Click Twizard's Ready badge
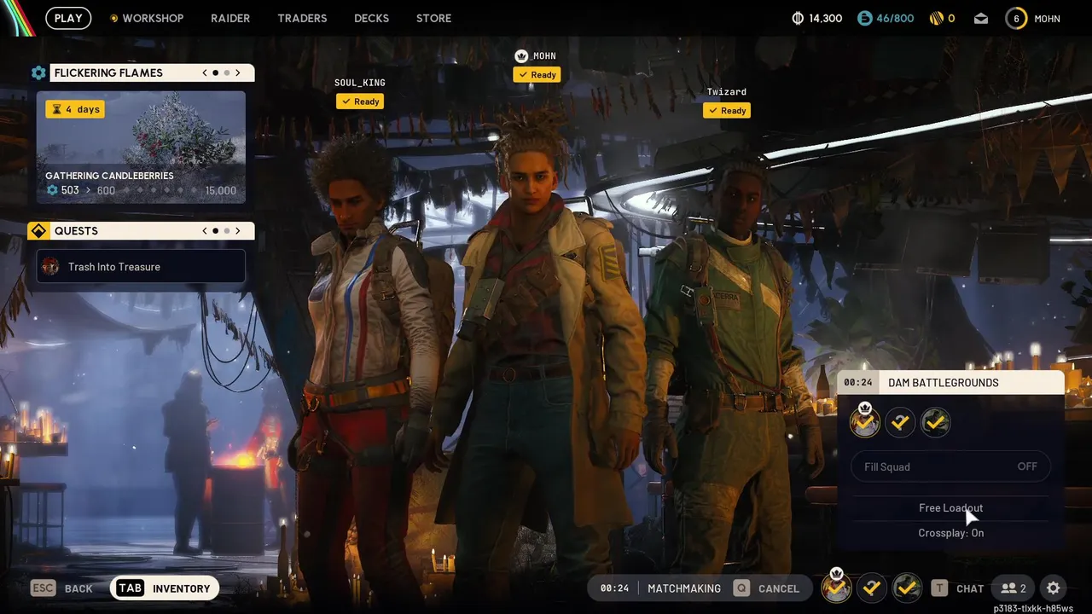Screen dimensions: 1092x614 727,111
